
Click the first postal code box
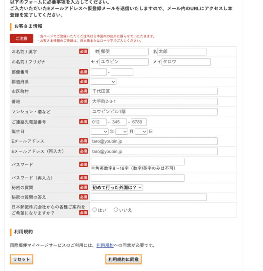pos(99,72)
